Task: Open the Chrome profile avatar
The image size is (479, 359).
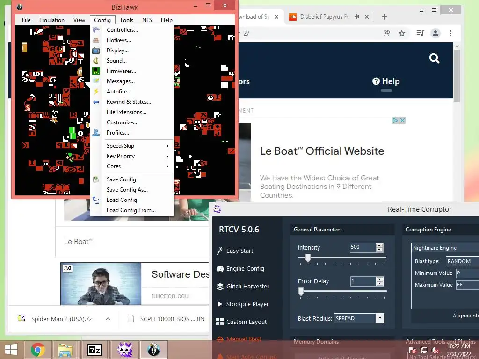Action: 435,33
